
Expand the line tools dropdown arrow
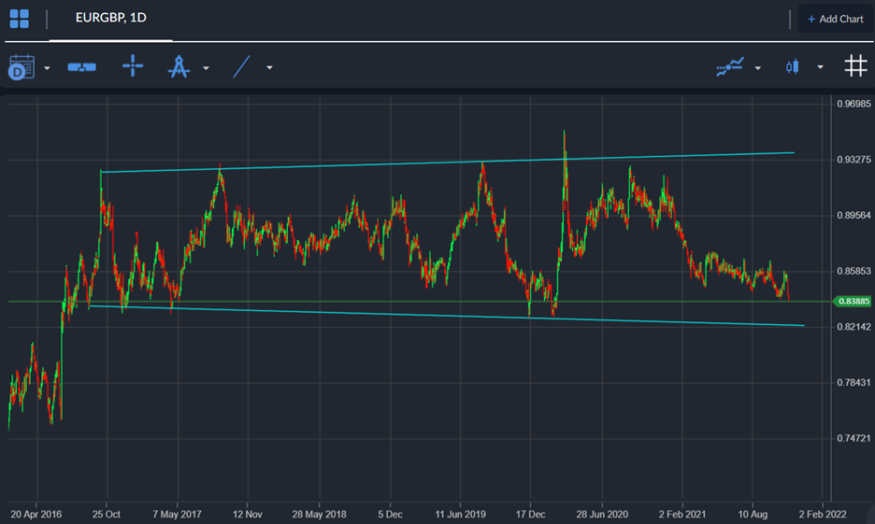pyautogui.click(x=269, y=67)
